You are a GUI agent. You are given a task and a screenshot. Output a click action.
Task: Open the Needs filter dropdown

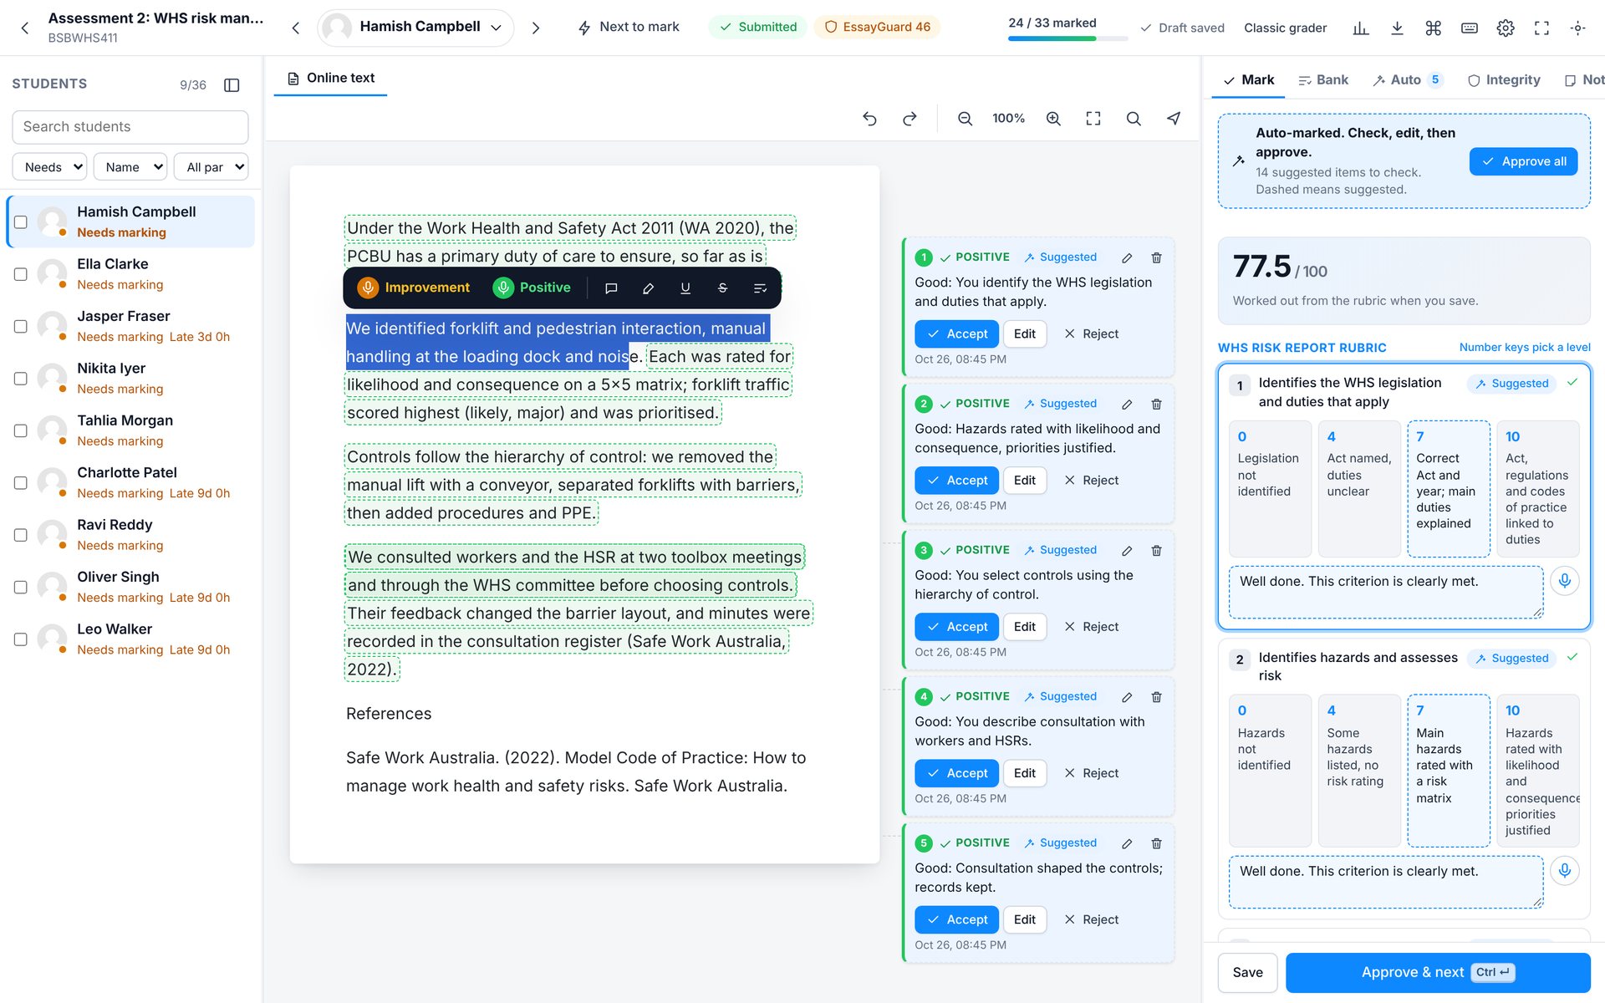[49, 167]
